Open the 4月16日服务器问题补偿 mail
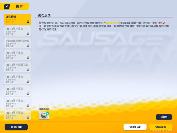Viewport: 177px width, 133px height. (x=17, y=43)
